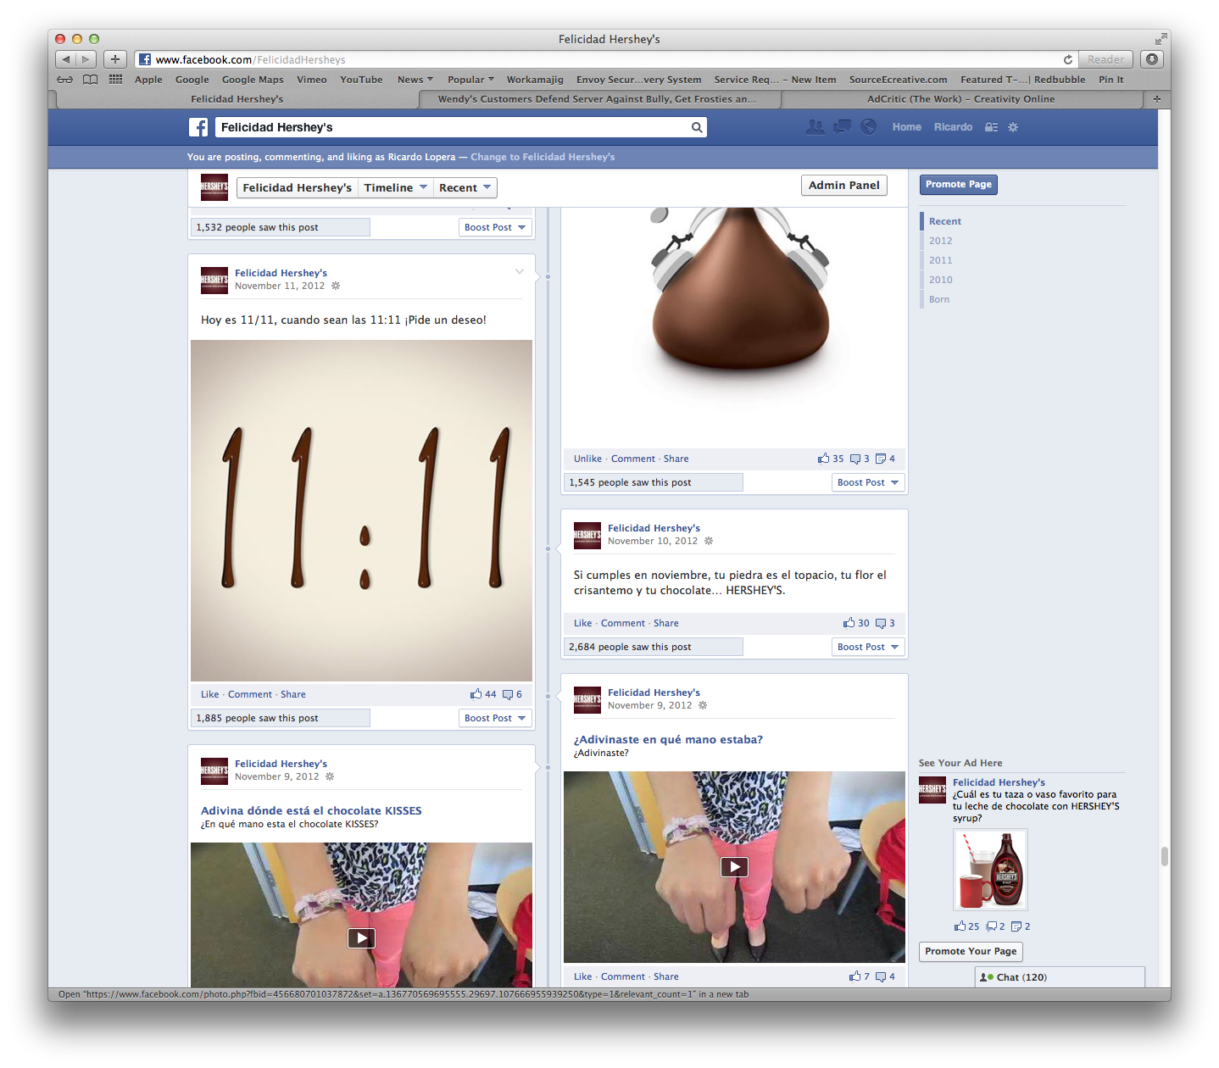
Task: Open the 11:11 chocolate image
Action: 361,510
